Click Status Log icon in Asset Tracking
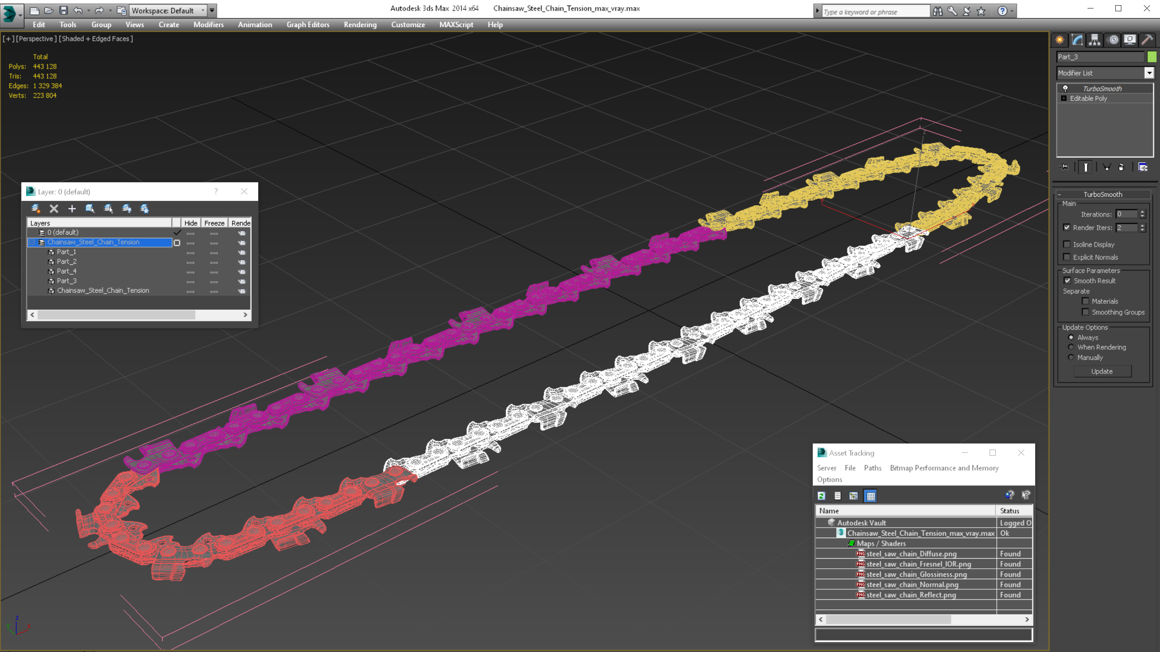 (x=838, y=496)
